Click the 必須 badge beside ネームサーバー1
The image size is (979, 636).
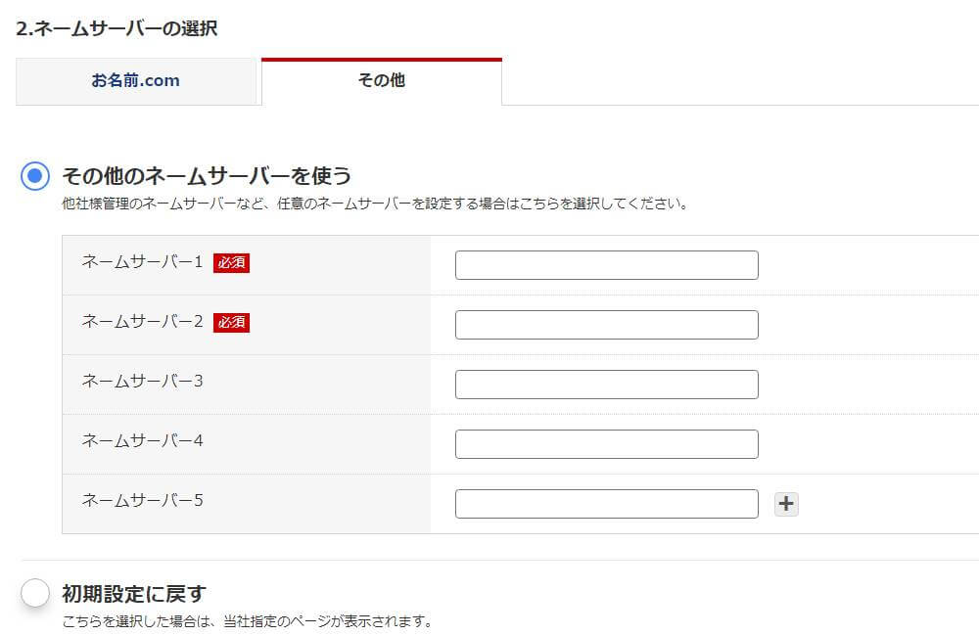(231, 263)
